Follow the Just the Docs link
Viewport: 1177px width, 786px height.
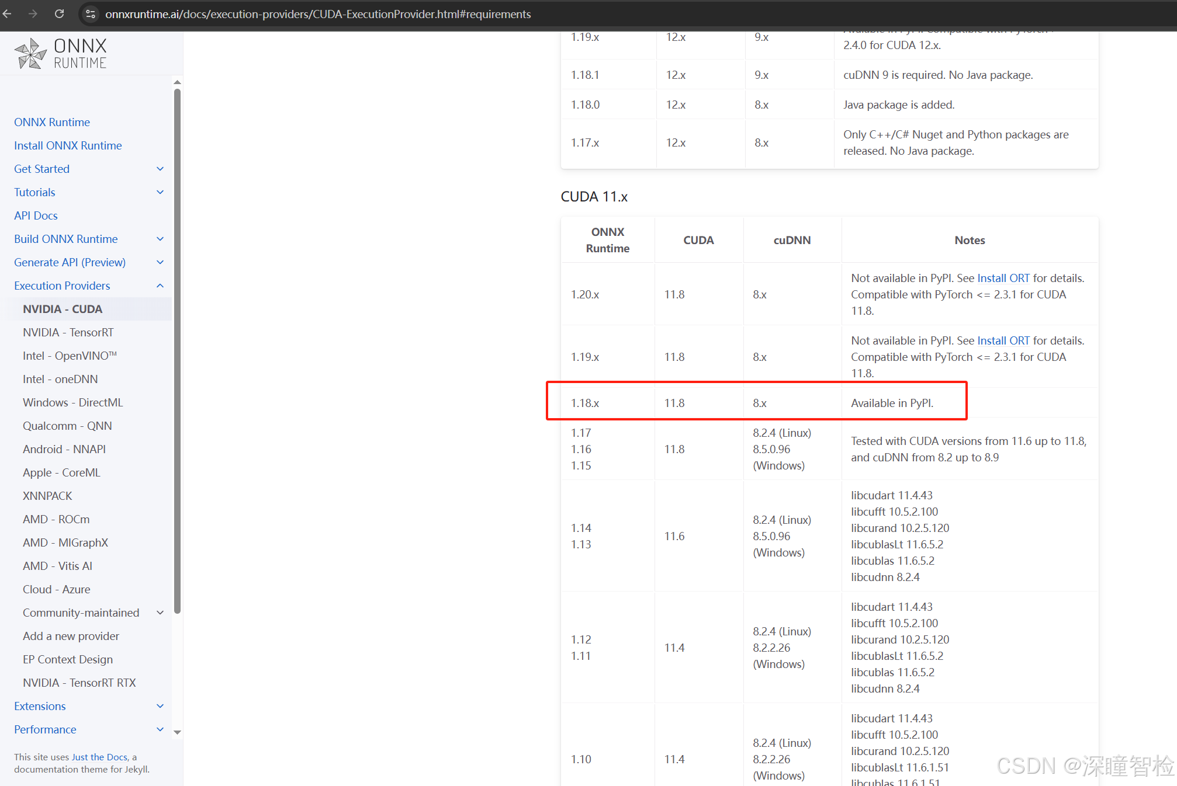(x=99, y=757)
